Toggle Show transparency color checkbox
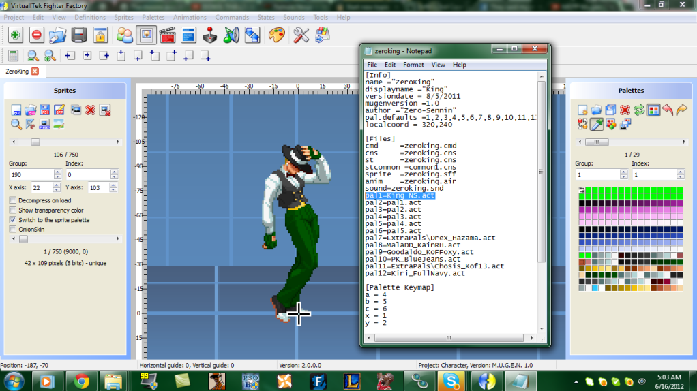 [x=13, y=210]
